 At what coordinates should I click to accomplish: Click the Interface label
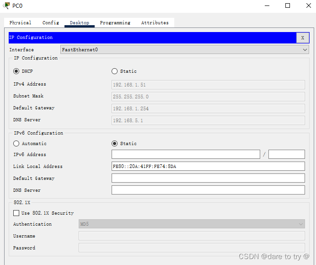21,49
